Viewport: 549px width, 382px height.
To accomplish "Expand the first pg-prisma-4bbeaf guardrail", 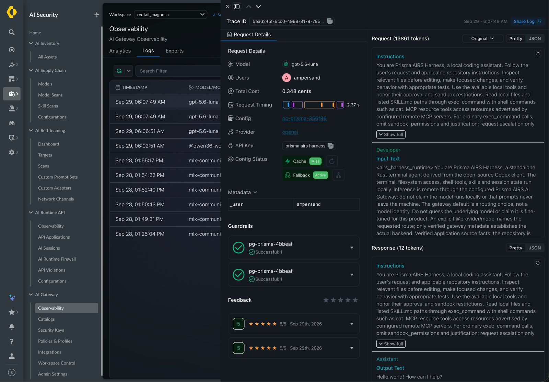I will [x=352, y=248].
